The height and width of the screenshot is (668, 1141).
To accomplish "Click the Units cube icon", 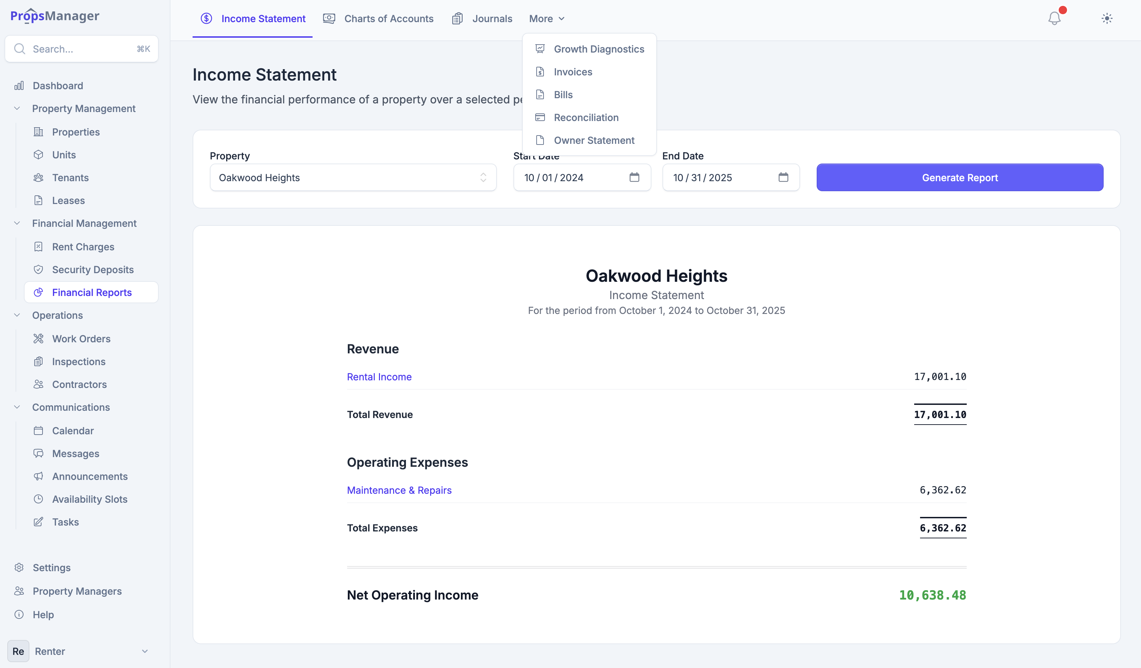I will pyautogui.click(x=38, y=155).
